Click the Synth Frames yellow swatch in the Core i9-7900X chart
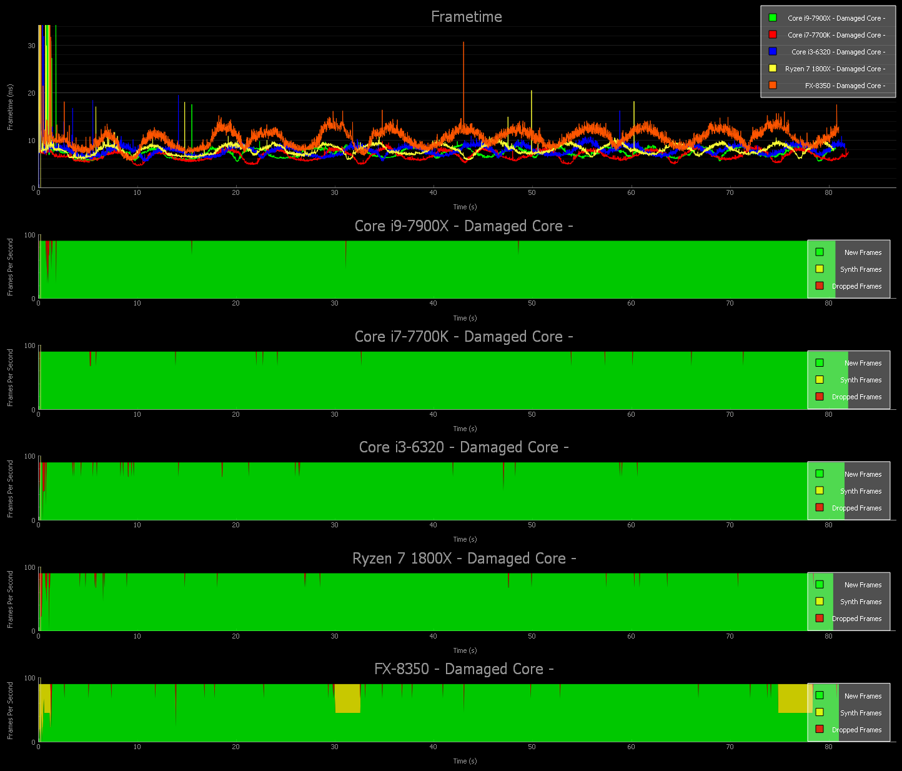Screen dimensions: 902x771 click(x=820, y=269)
